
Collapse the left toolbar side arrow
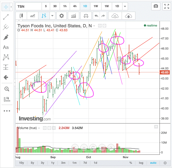coord(15,82)
